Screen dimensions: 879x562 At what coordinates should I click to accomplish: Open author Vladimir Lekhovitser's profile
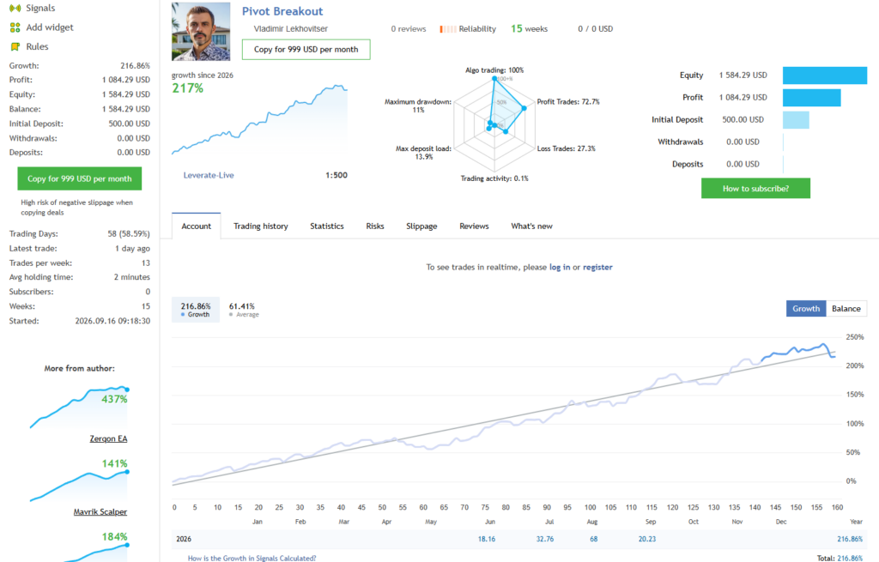[290, 28]
